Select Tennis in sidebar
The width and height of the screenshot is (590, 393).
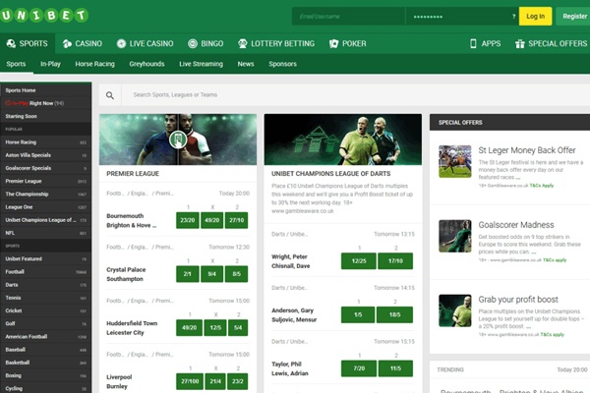tap(45, 298)
